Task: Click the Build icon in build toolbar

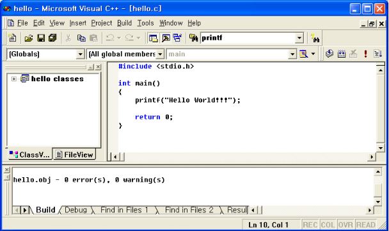Action: (x=342, y=54)
